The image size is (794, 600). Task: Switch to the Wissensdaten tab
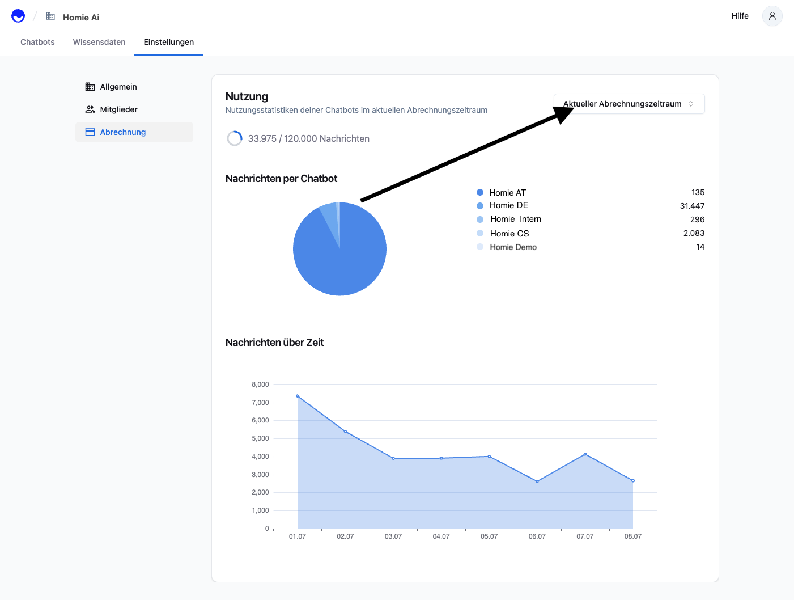(x=99, y=42)
